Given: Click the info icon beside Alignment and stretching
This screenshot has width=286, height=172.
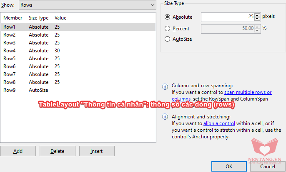Looking at the screenshot, I should click(x=165, y=117).
